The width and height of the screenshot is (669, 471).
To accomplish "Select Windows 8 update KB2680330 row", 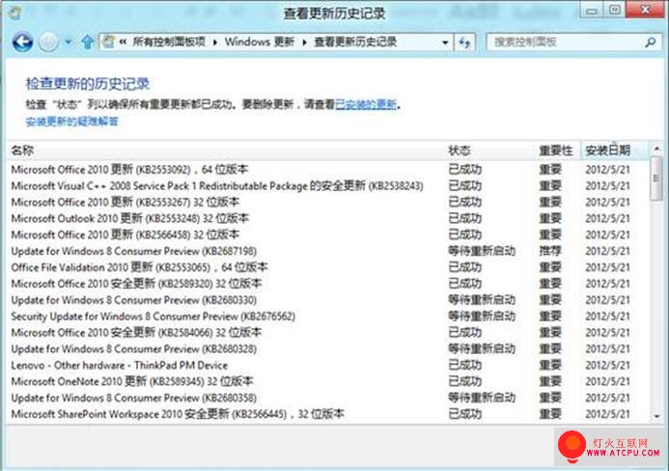I will [328, 300].
